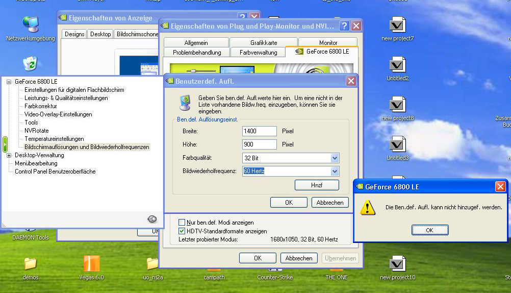Switch to the Grafikkarte tab
The width and height of the screenshot is (511, 293).
click(264, 43)
